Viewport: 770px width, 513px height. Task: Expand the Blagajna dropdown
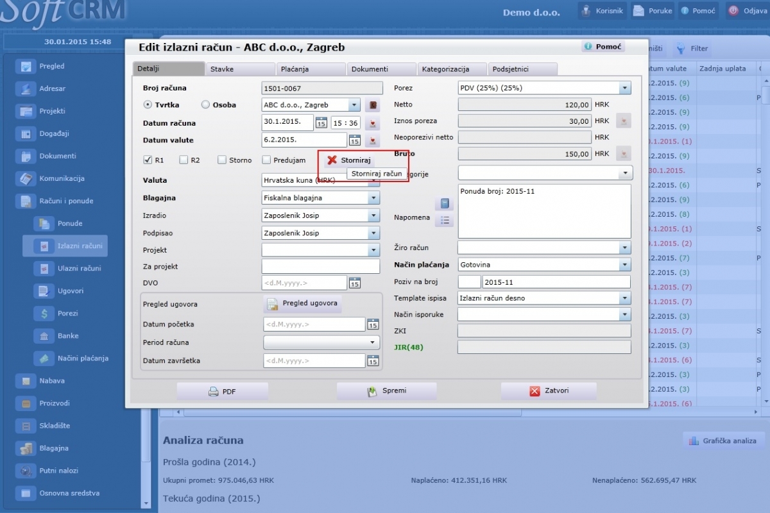click(x=373, y=198)
